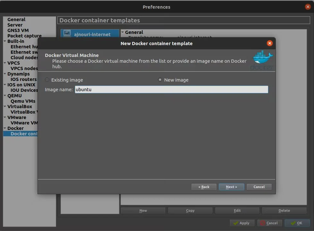Click the ajnouri-internet template icon
This screenshot has height=231, width=314.
[67, 34]
